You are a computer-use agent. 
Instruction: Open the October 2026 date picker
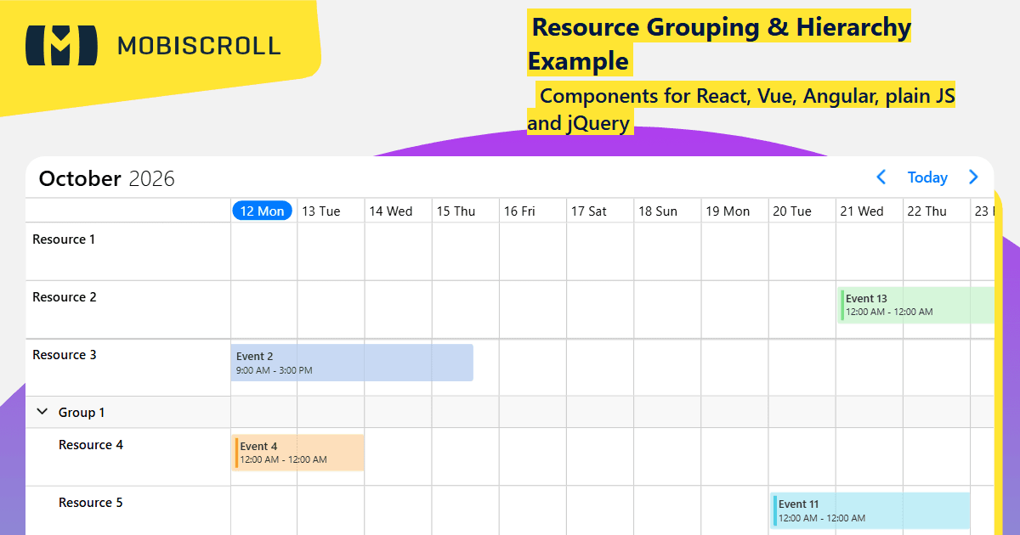click(x=107, y=178)
